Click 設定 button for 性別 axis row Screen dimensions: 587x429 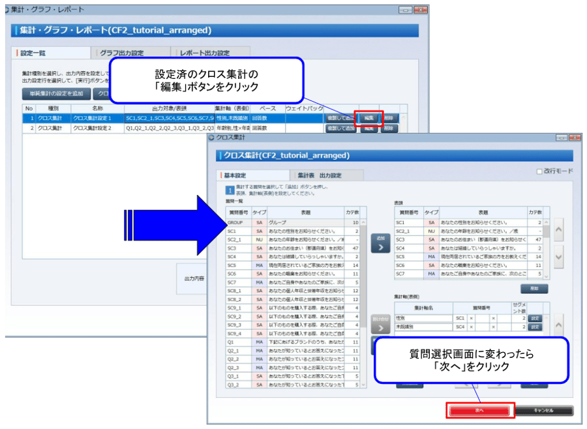coord(535,318)
